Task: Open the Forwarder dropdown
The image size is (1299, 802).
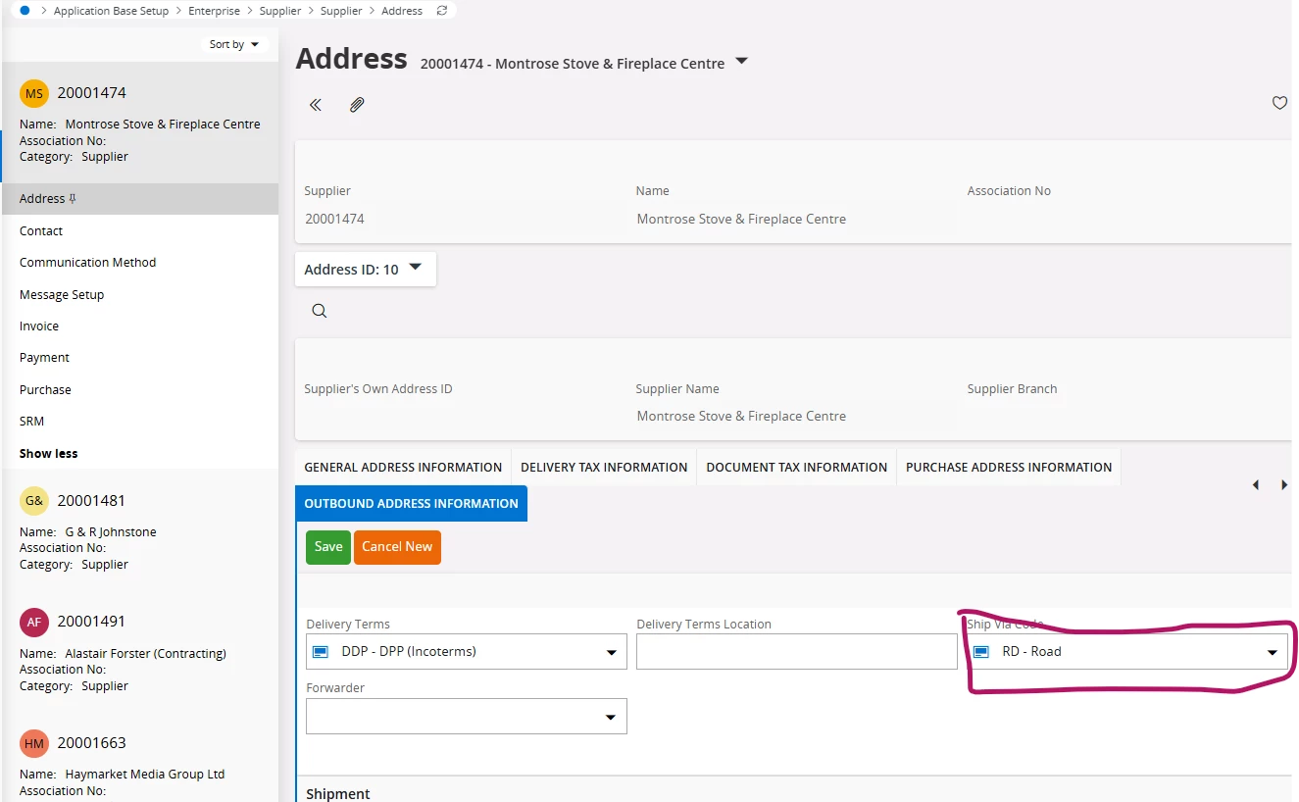Action: pos(611,718)
